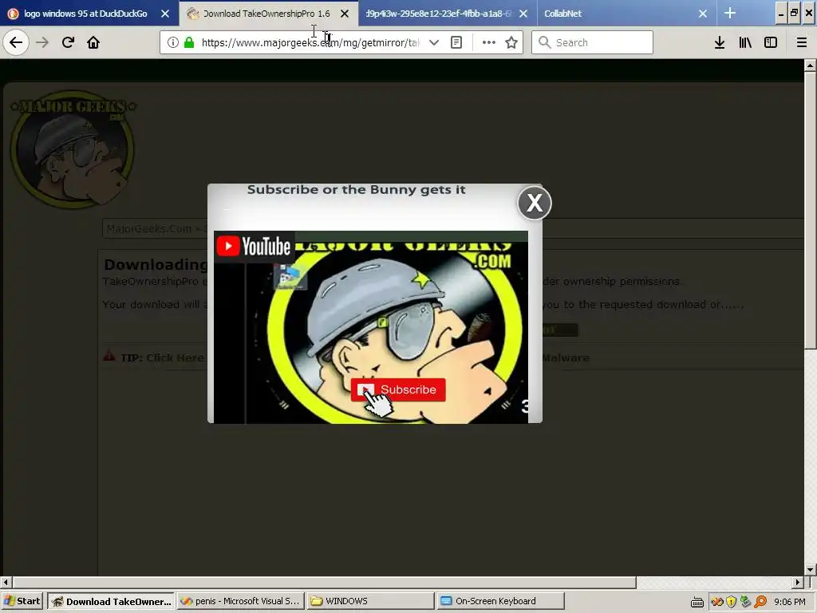This screenshot has width=817, height=613.
Task: Click the magnifier tray icon
Action: (760, 602)
